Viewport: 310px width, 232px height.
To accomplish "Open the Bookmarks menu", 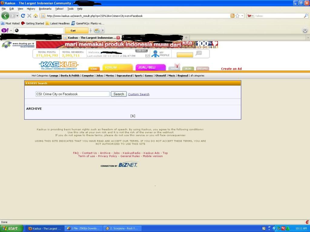I will coord(45,9).
